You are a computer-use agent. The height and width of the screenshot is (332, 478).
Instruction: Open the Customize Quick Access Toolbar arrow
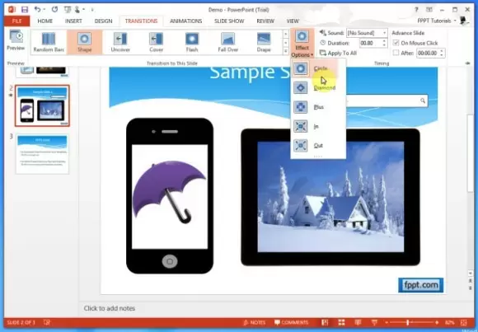pos(92,10)
